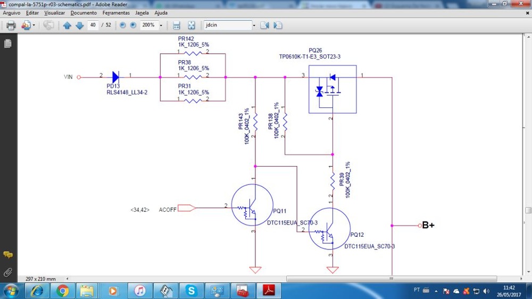
Task: Click the page number field showing 40
Action: (93, 25)
